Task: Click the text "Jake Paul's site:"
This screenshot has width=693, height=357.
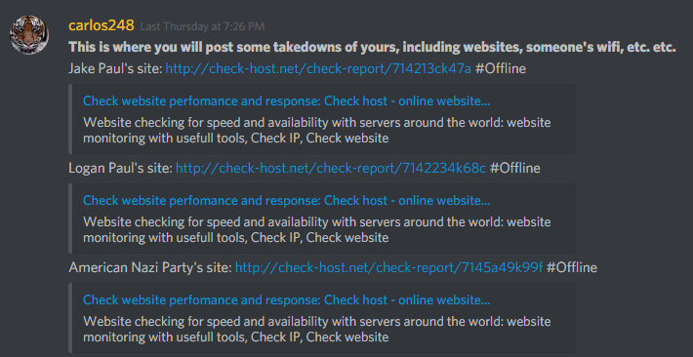Action: point(115,68)
